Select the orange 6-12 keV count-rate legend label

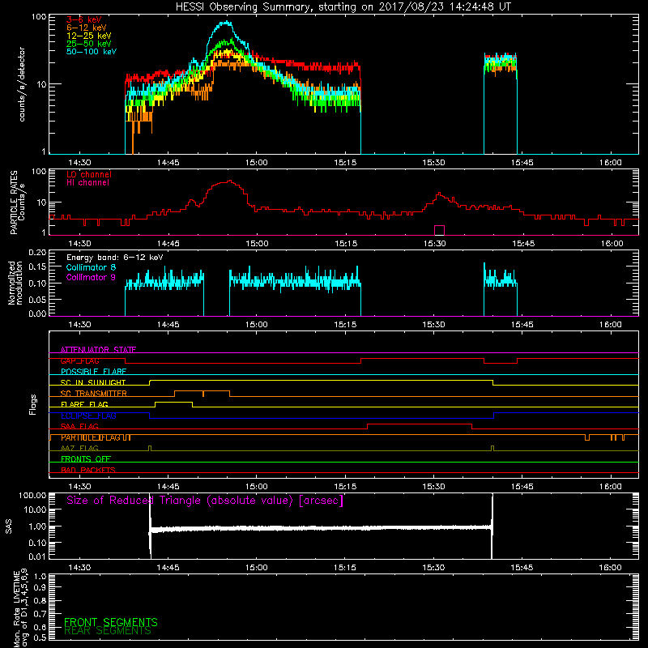87,28
